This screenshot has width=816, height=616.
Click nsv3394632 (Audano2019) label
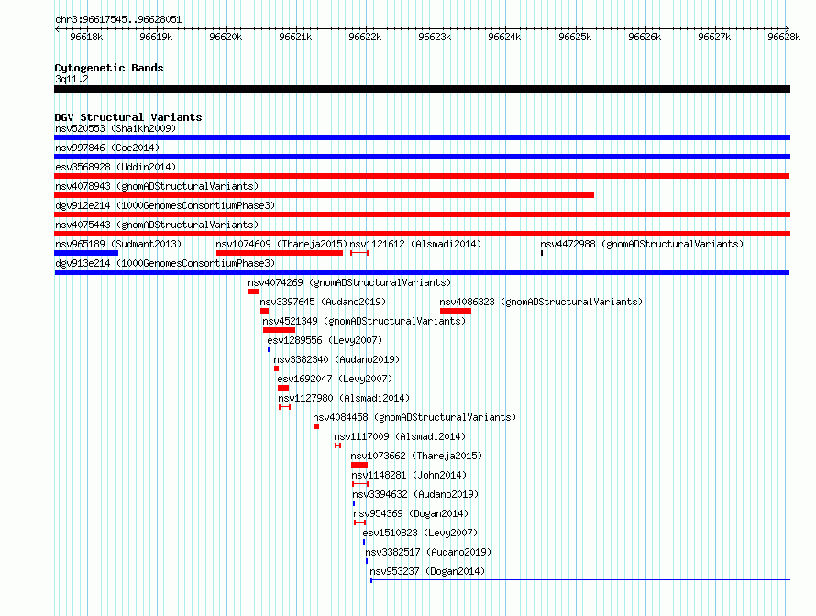[415, 494]
